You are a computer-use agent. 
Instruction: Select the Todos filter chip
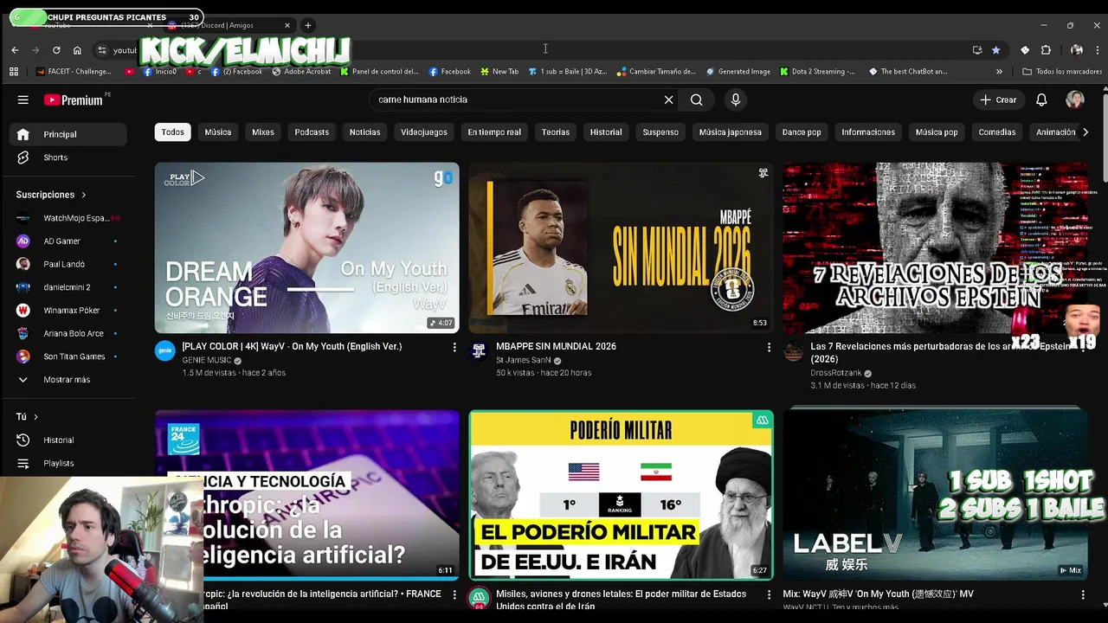(173, 132)
